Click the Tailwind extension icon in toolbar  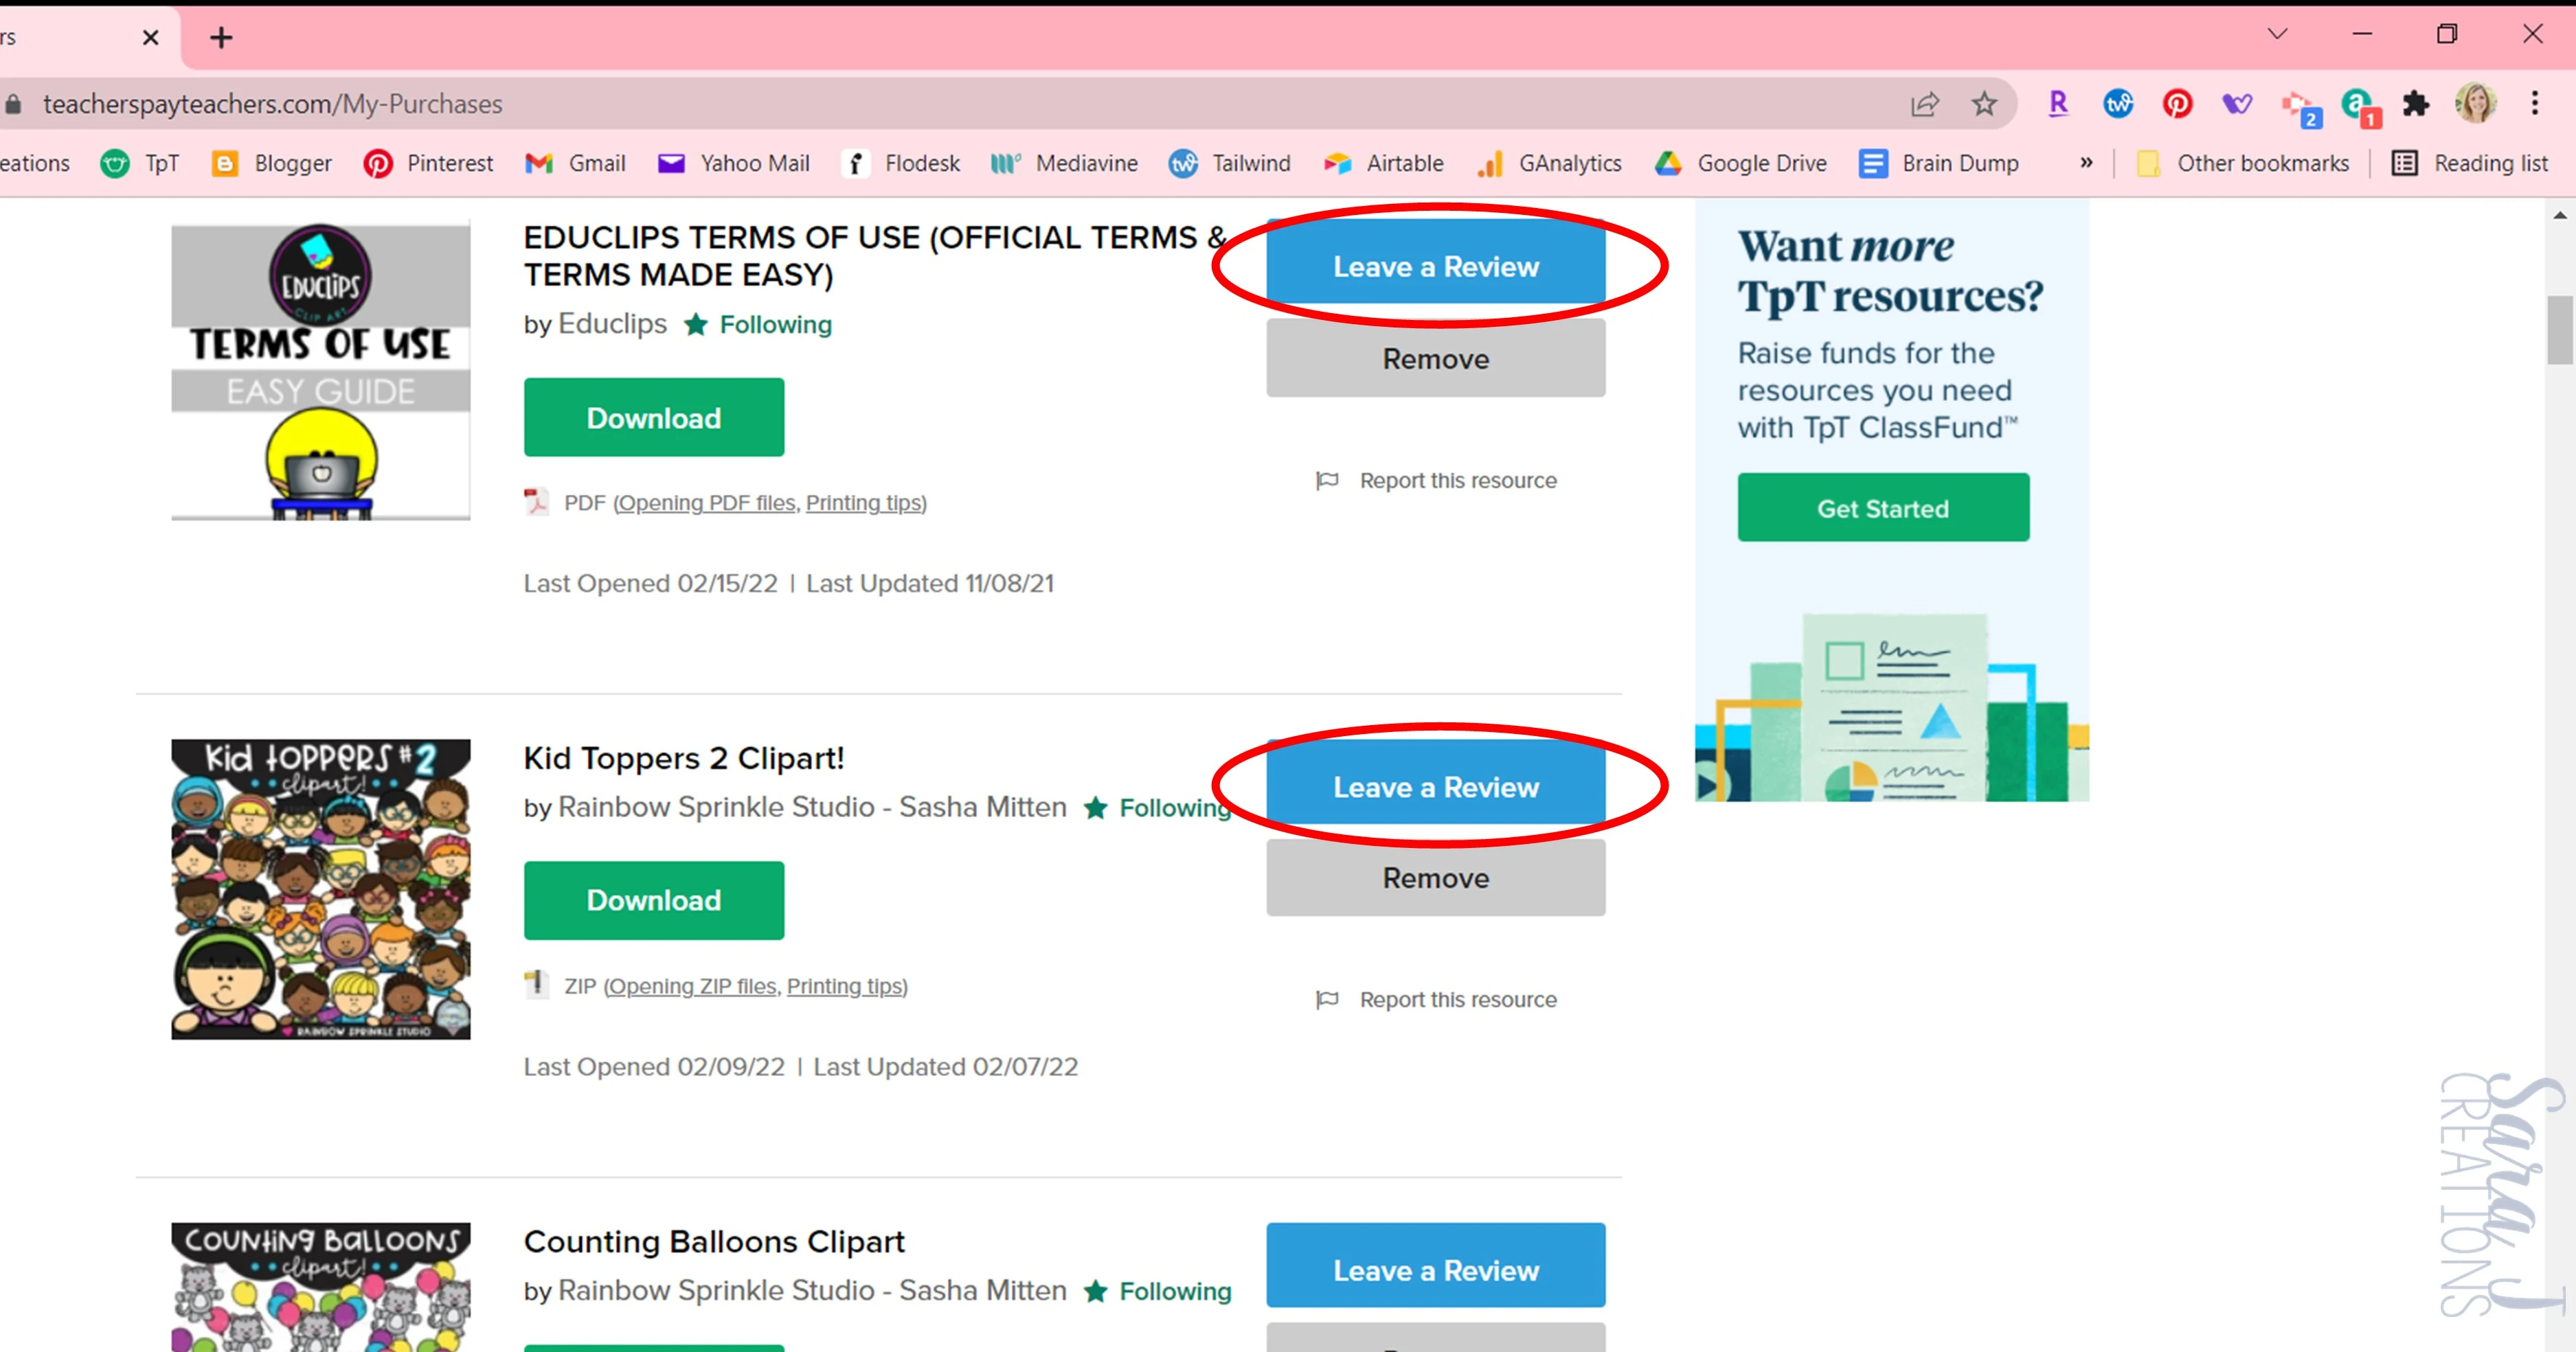point(2118,104)
